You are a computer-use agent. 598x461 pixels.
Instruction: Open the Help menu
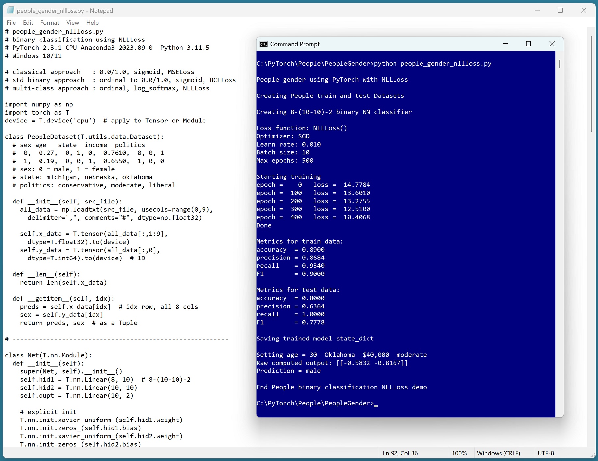point(93,23)
